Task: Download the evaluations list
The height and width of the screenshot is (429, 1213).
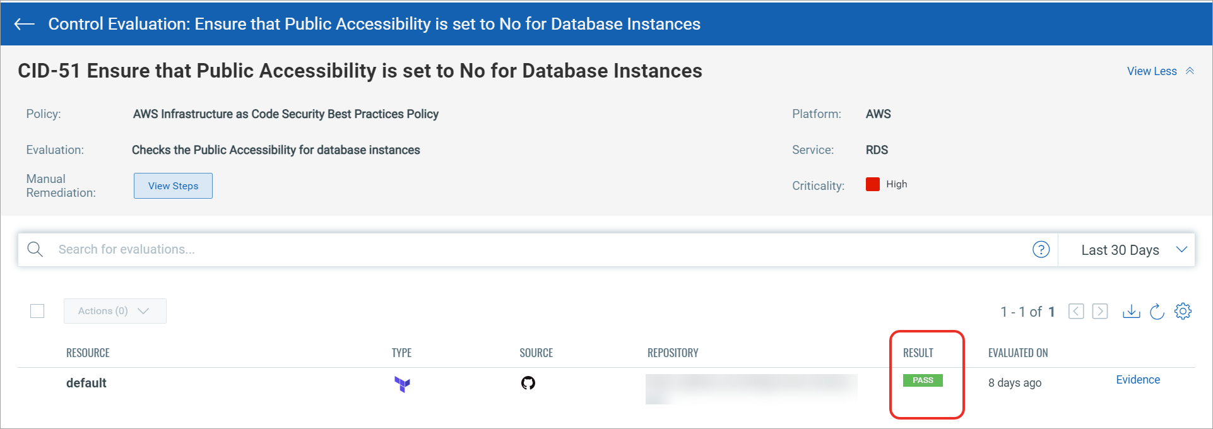Action: point(1131,311)
